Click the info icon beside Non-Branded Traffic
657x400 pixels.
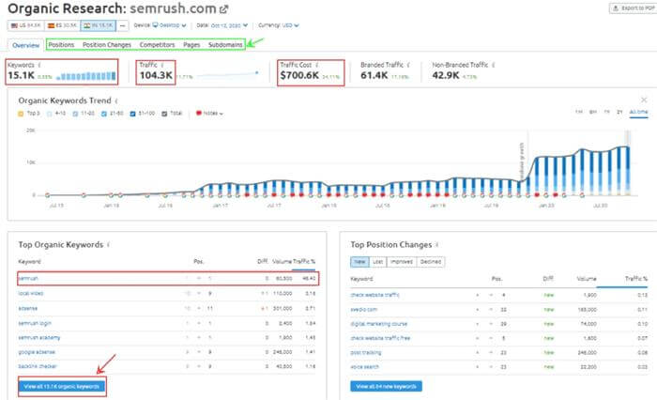[x=493, y=65]
